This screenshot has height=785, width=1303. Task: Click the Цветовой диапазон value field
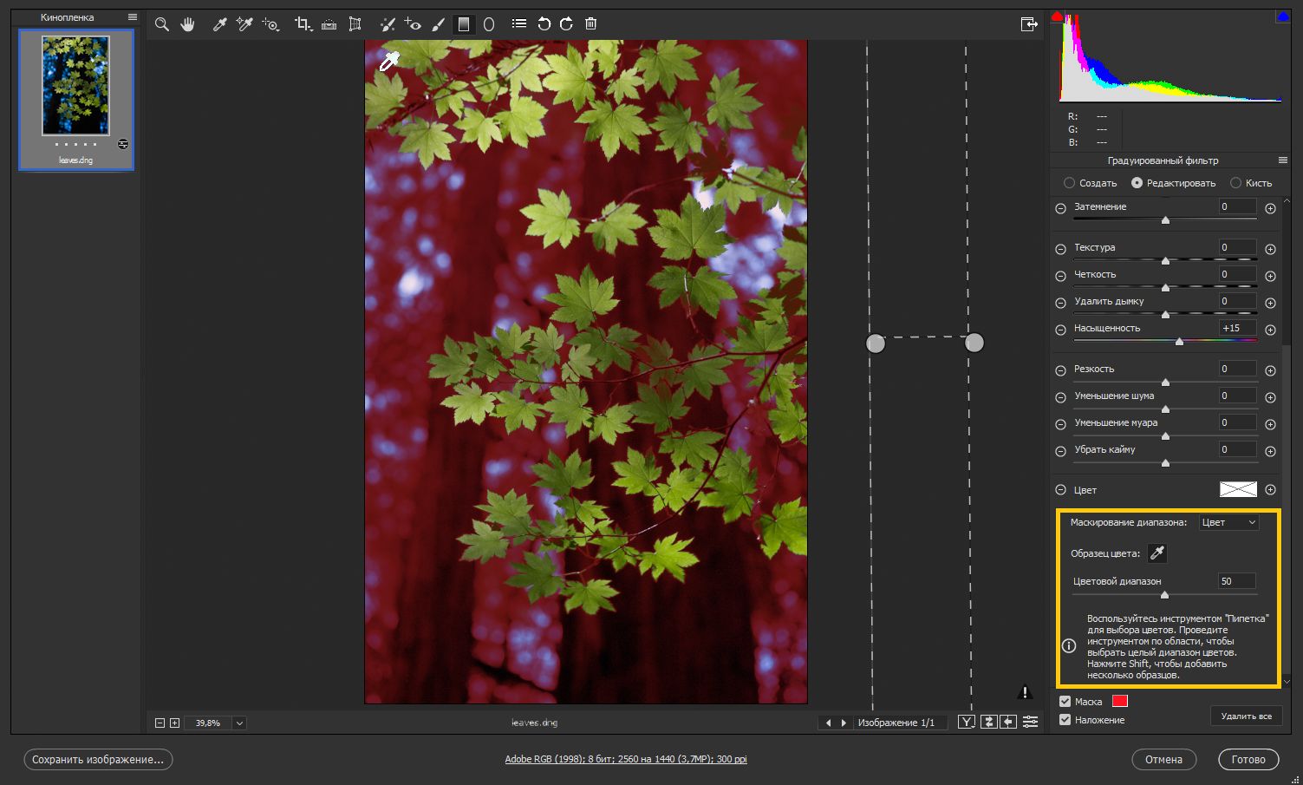click(1237, 581)
